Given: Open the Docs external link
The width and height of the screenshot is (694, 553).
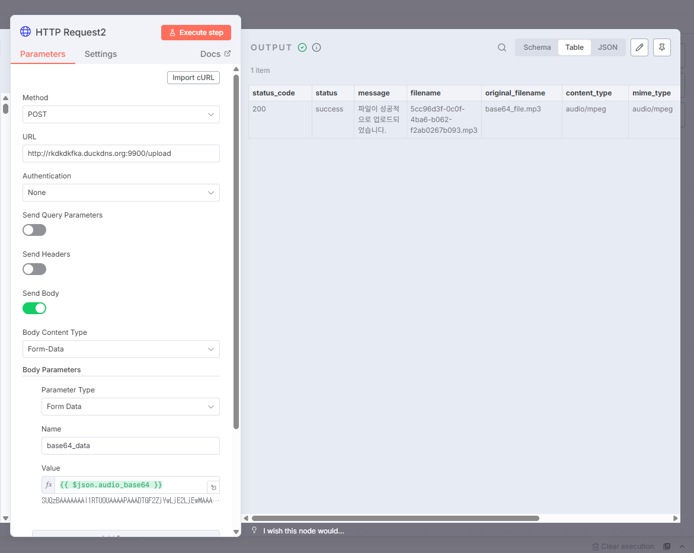Looking at the screenshot, I should pyautogui.click(x=215, y=54).
